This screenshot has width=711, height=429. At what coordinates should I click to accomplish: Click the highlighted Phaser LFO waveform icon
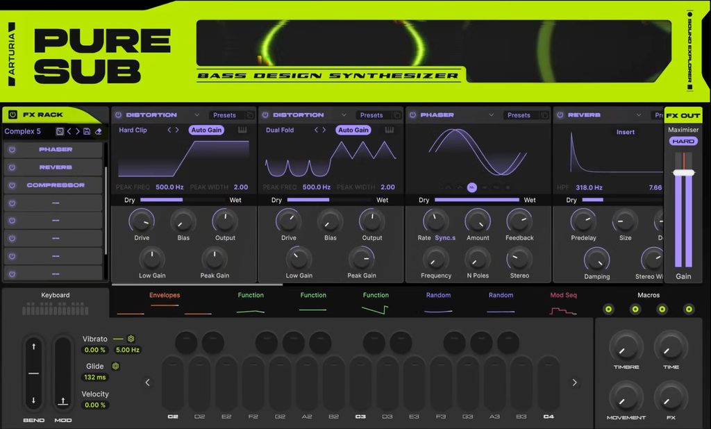tap(472, 187)
